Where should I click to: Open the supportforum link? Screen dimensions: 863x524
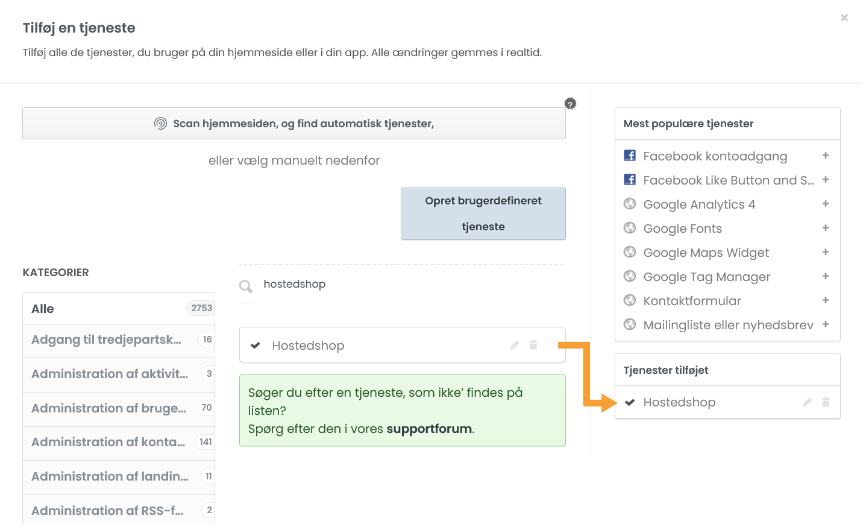pos(429,429)
